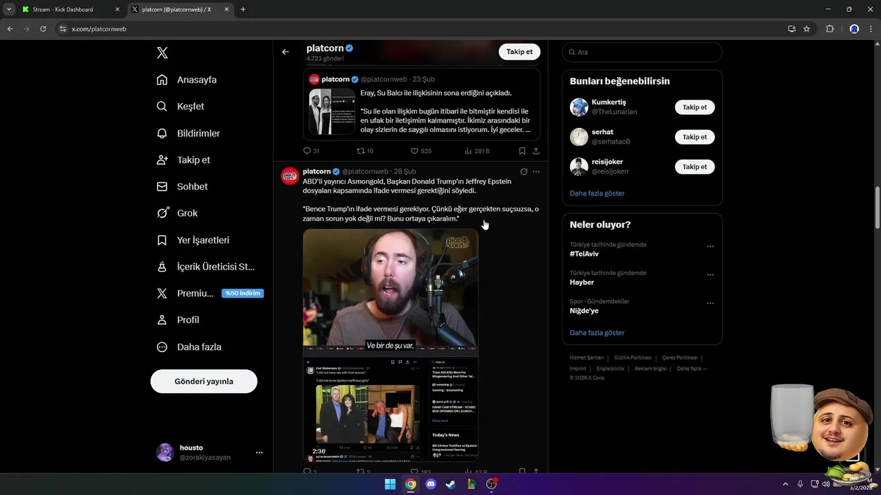Open the quoted Eray tweet thumbnail
This screenshot has height=495, width=881.
(x=332, y=111)
